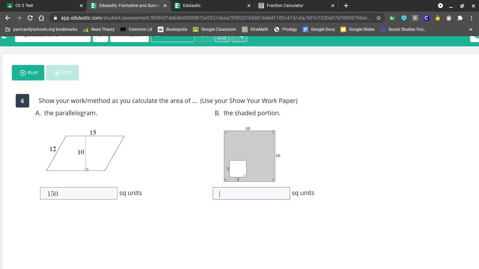The image size is (479, 269).
Task: Click the STOP button
Action: tap(62, 73)
